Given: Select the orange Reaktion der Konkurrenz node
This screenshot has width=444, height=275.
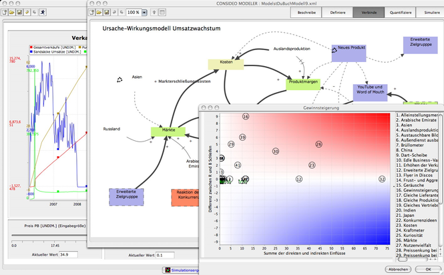Looking at the screenshot, I should click(185, 198).
